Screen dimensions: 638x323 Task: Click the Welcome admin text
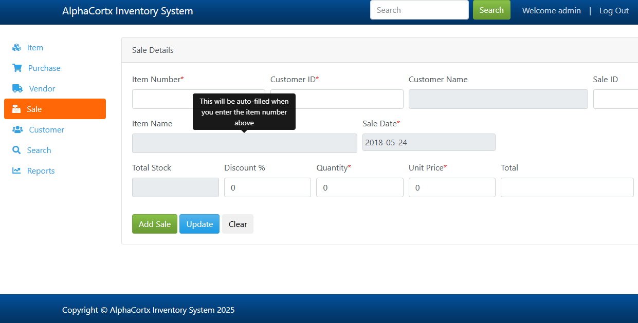(x=552, y=10)
